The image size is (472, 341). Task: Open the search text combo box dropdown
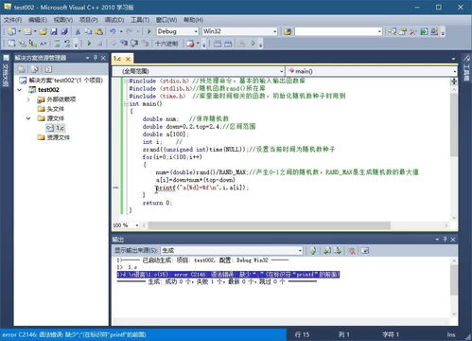click(379, 31)
